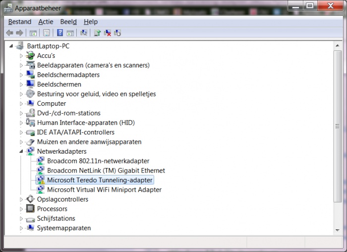Select 'Human Interface-apparaten (HID)' label

pyautogui.click(x=86, y=123)
